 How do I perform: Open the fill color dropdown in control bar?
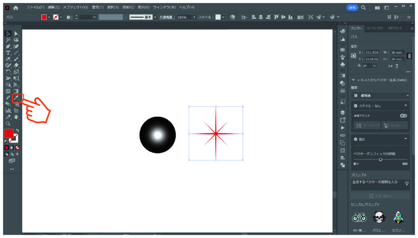pyautogui.click(x=49, y=17)
